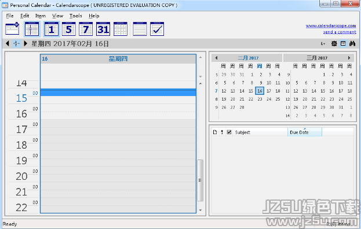This screenshot has width=361, height=229.
Task: Click the note icon column header
Action: [x=215, y=132]
